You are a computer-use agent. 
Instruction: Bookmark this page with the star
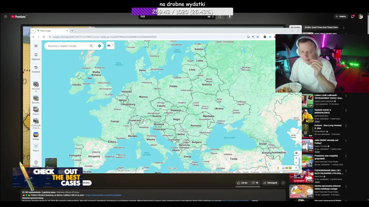258,37
